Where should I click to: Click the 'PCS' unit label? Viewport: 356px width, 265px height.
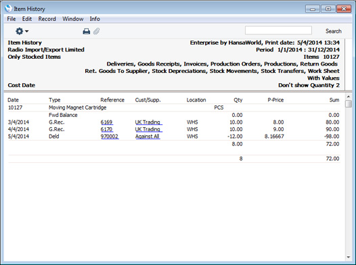tap(219, 107)
